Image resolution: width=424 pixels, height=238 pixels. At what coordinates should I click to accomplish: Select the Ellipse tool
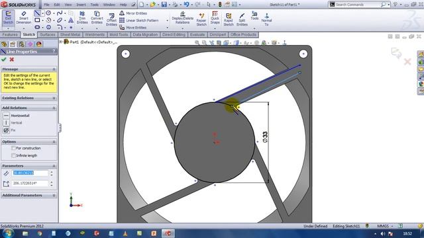pos(60,20)
